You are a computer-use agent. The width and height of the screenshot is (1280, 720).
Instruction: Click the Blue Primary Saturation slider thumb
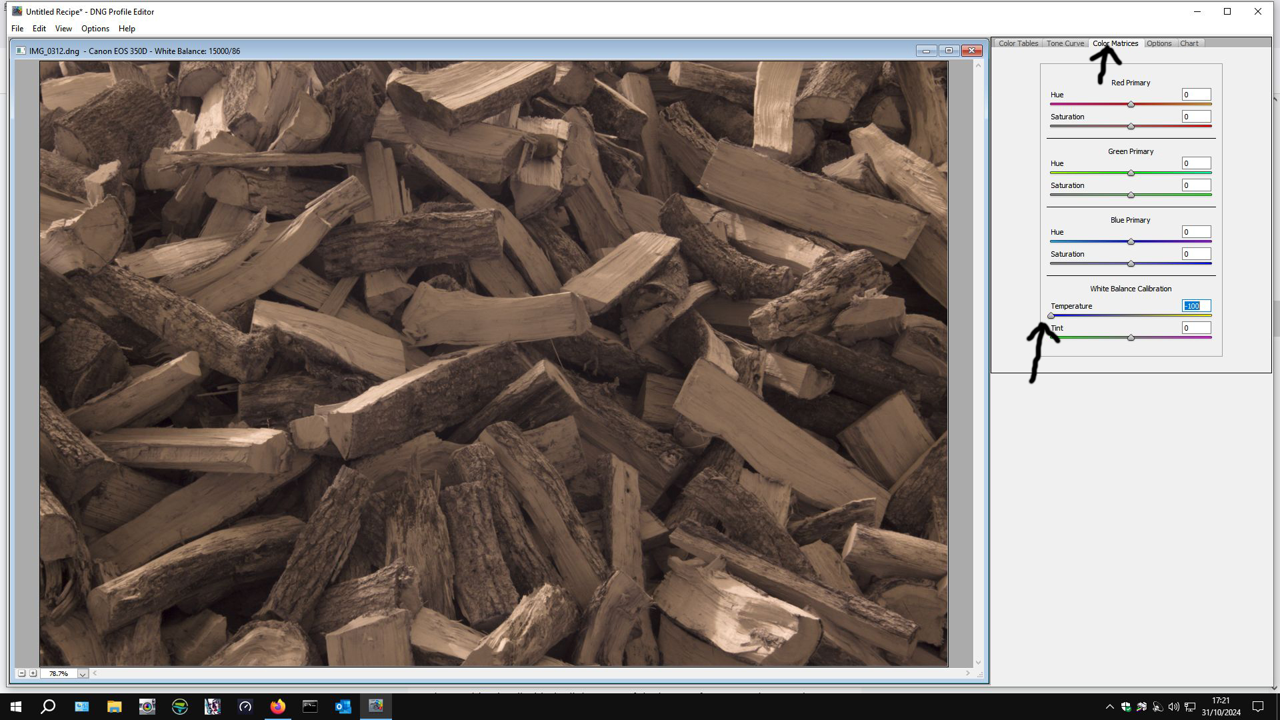point(1131,264)
